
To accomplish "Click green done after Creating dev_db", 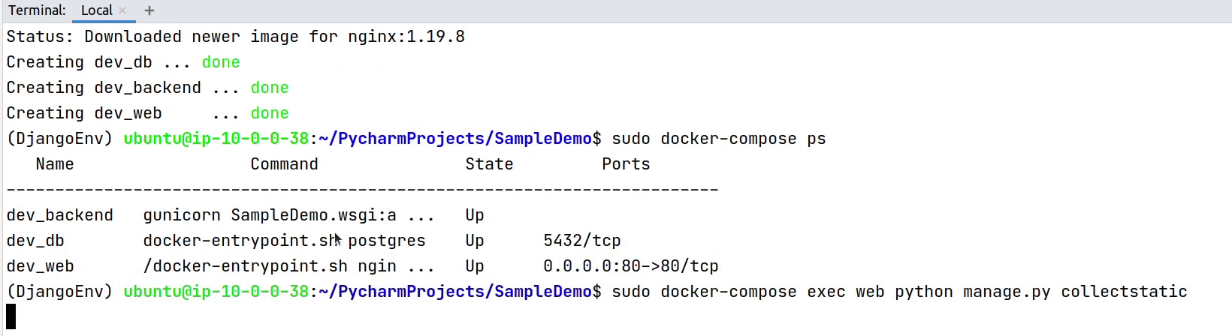I will point(221,62).
